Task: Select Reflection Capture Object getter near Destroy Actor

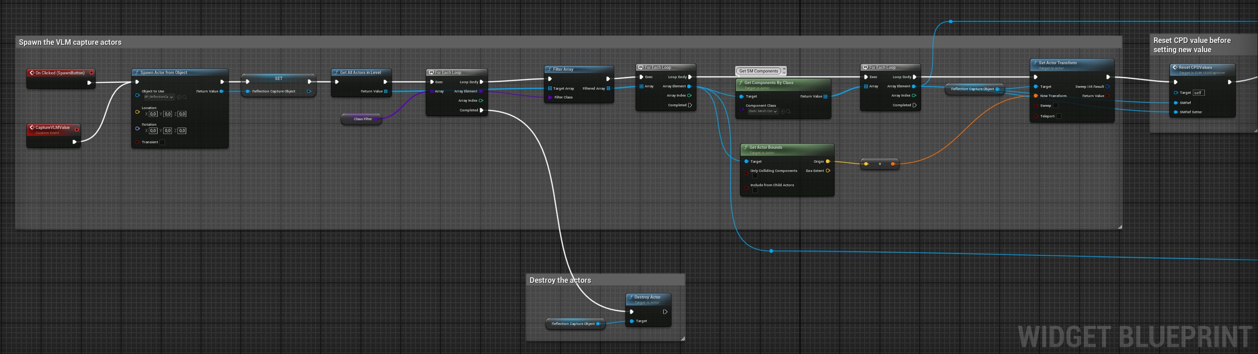Action: click(575, 323)
